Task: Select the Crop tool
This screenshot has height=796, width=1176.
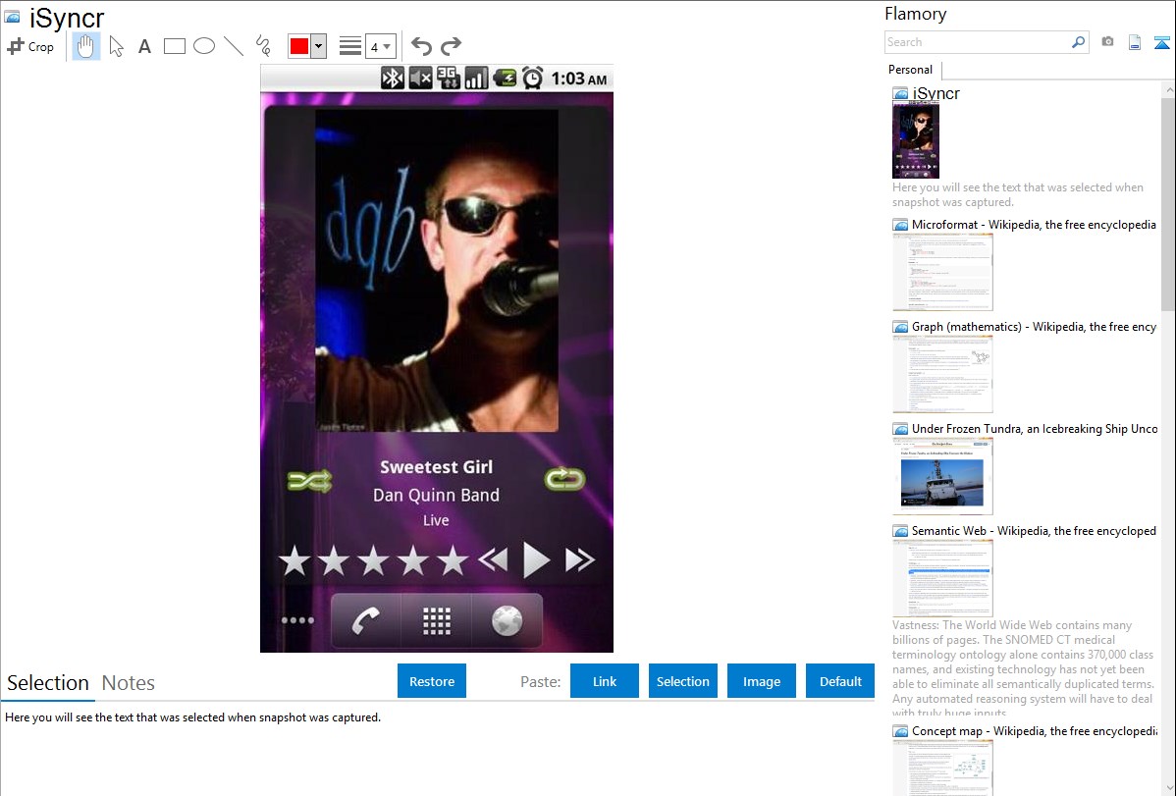Action: click(30, 46)
